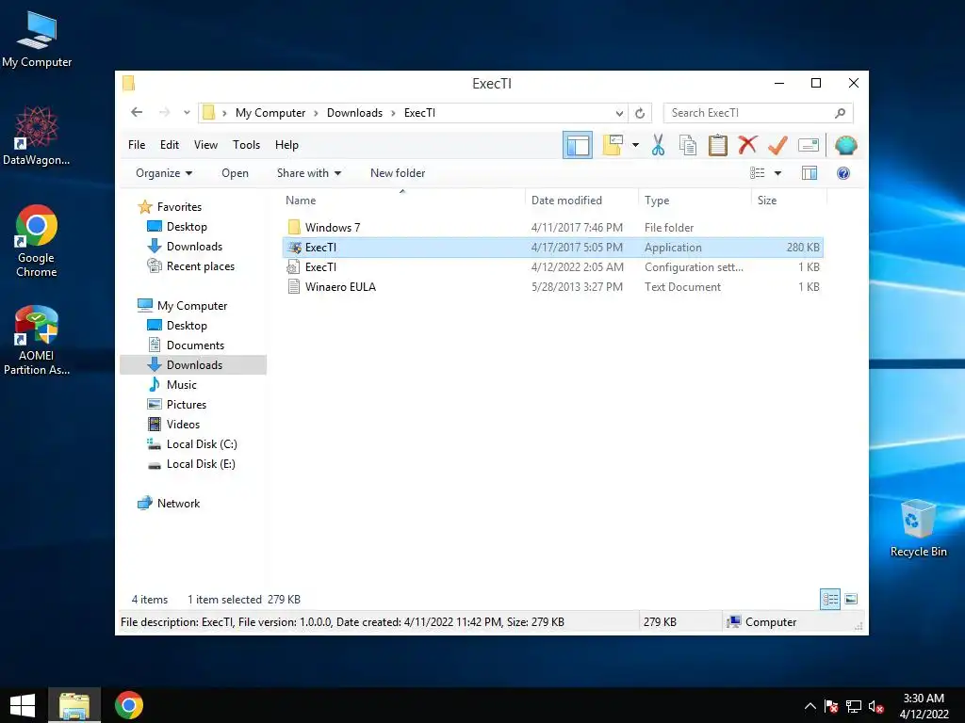
Task: Click the search magnifier icon
Action: tap(840, 113)
